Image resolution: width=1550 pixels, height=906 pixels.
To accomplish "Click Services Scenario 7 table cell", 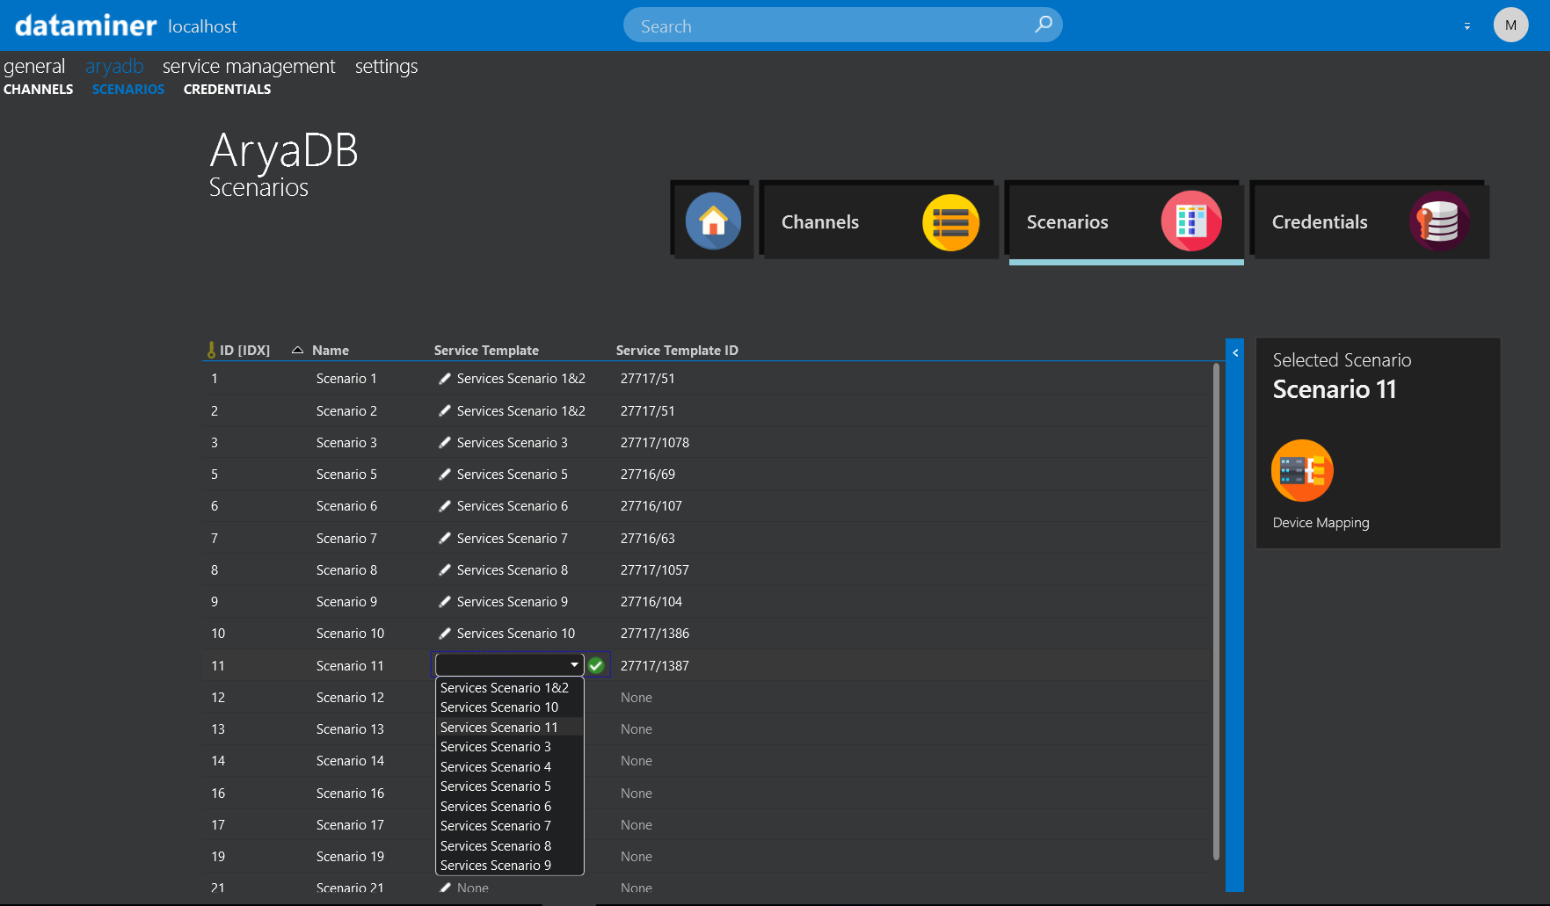I will click(x=513, y=539).
